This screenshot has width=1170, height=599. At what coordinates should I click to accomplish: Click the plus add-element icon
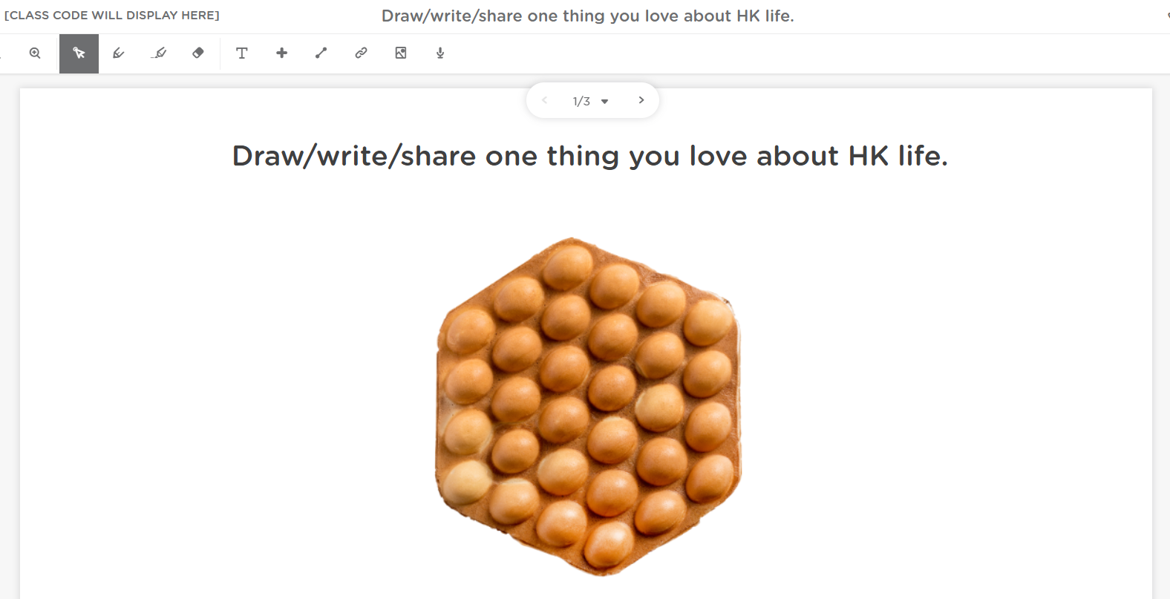pyautogui.click(x=281, y=53)
